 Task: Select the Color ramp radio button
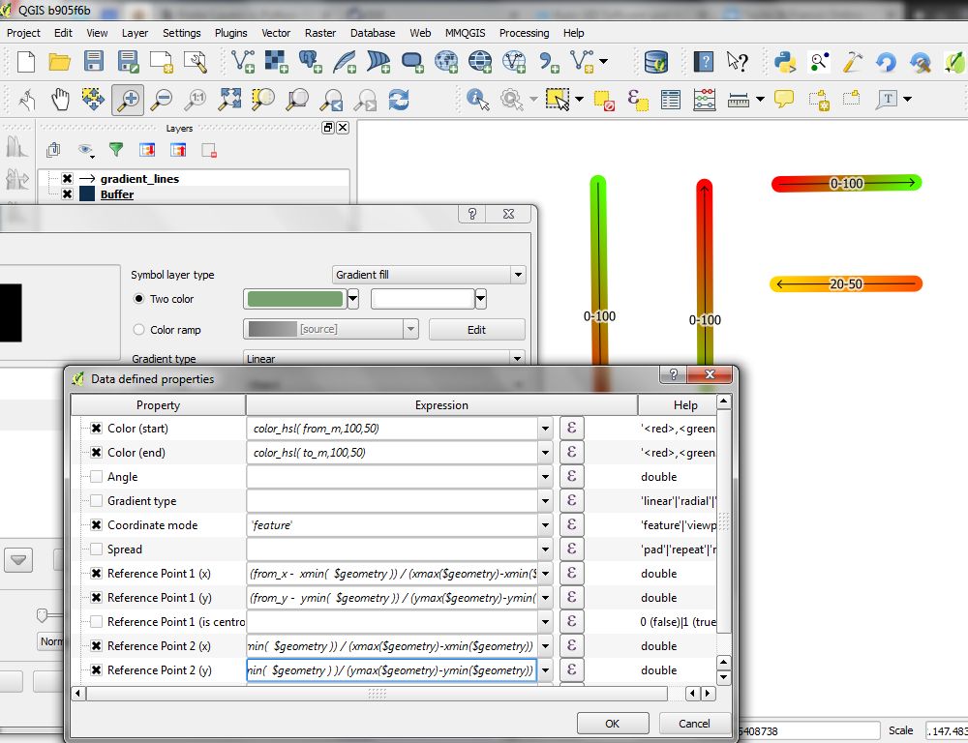139,330
